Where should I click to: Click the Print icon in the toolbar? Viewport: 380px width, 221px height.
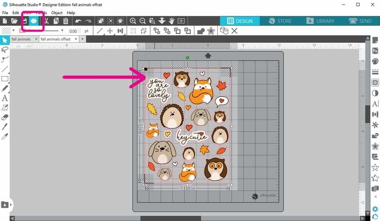(33, 21)
